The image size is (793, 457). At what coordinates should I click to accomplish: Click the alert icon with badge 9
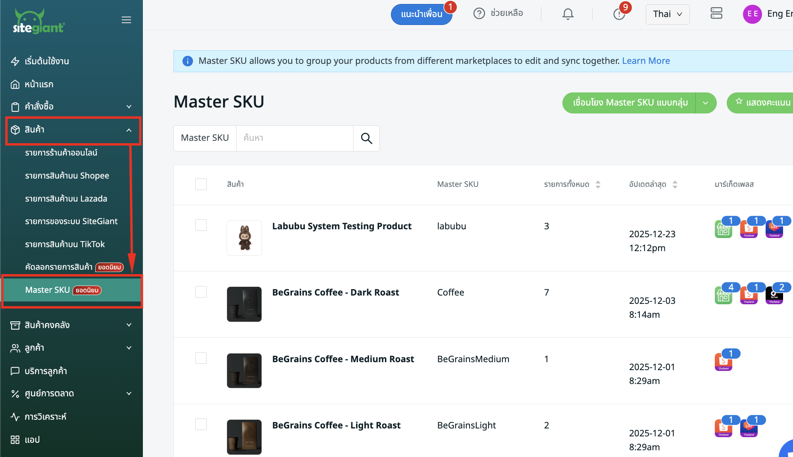coord(619,14)
